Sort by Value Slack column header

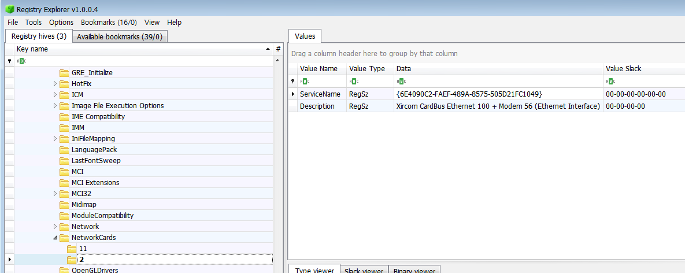click(645, 69)
